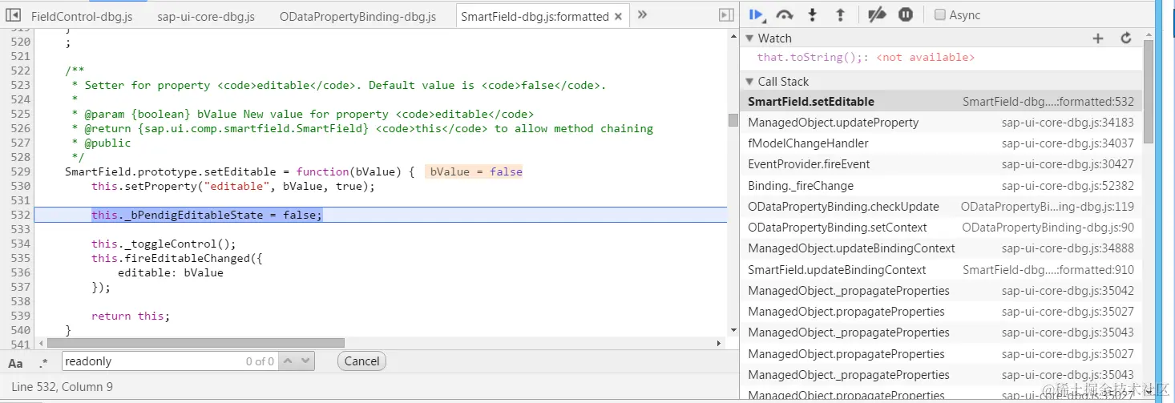Click the return this statement
1175x403 pixels.
[x=131, y=316]
